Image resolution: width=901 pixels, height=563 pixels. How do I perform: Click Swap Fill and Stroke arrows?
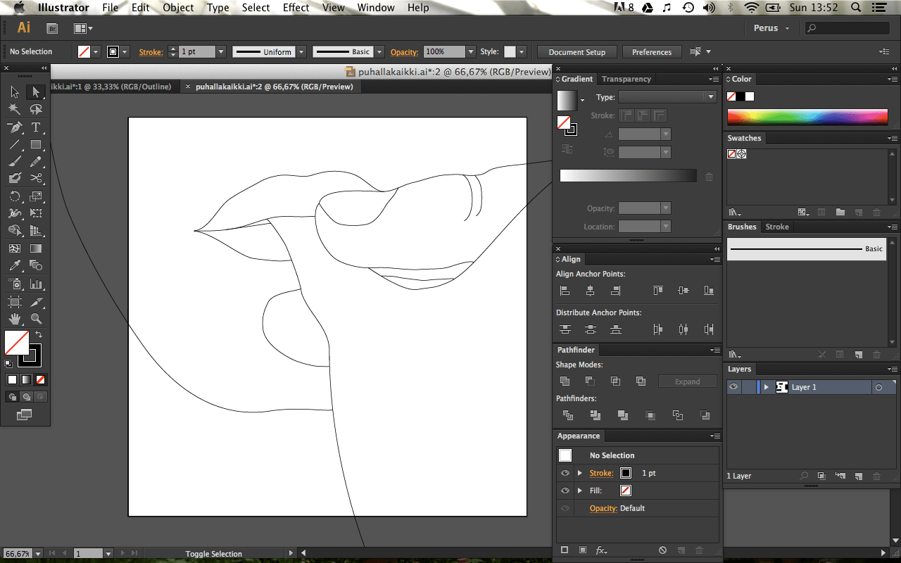(39, 334)
